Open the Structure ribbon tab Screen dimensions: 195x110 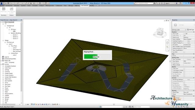tap(17, 5)
